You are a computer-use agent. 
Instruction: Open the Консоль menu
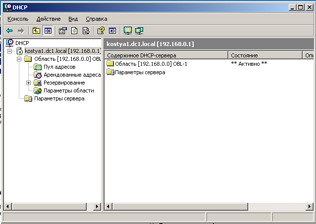(18, 19)
